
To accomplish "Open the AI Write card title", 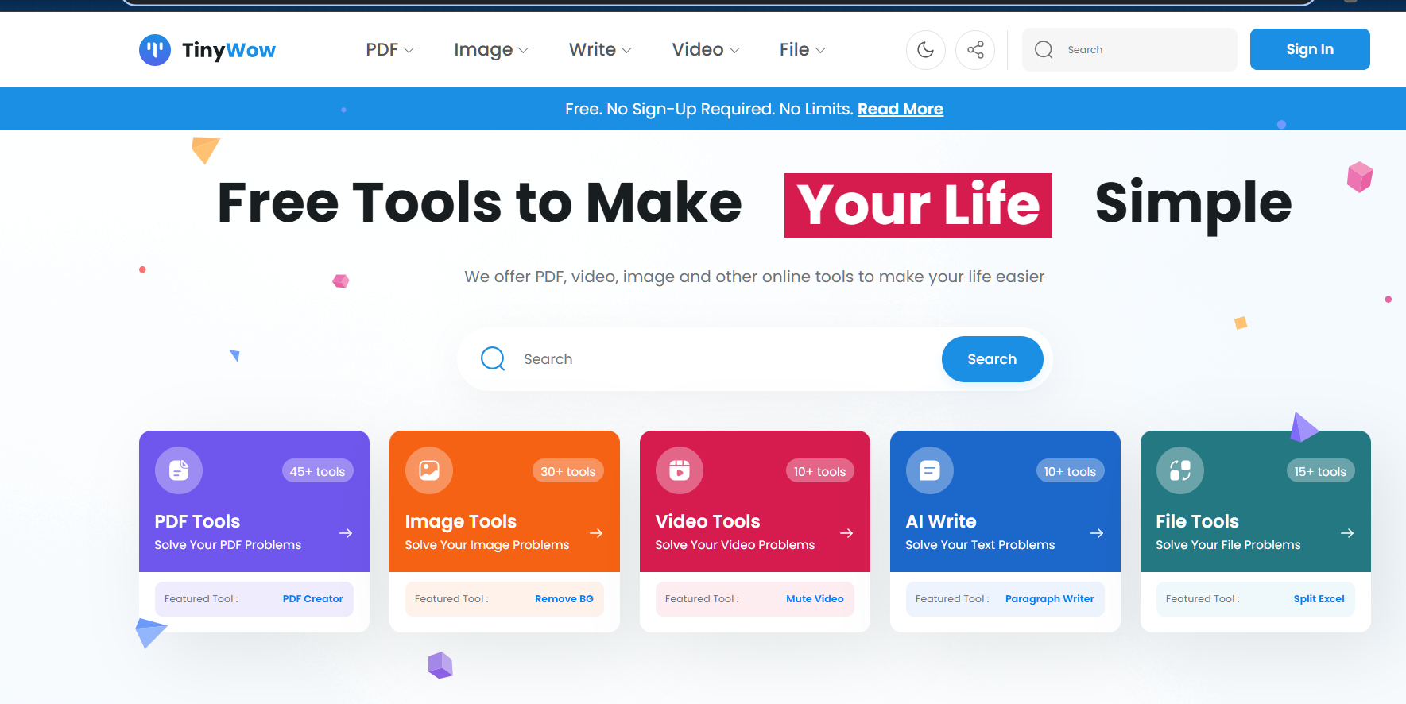I will [x=941, y=521].
